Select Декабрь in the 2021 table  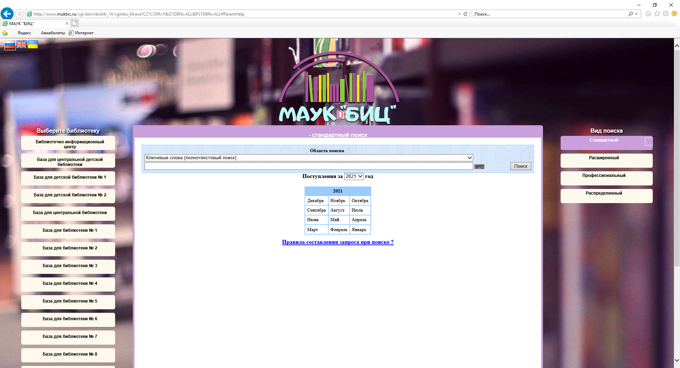[316, 201]
